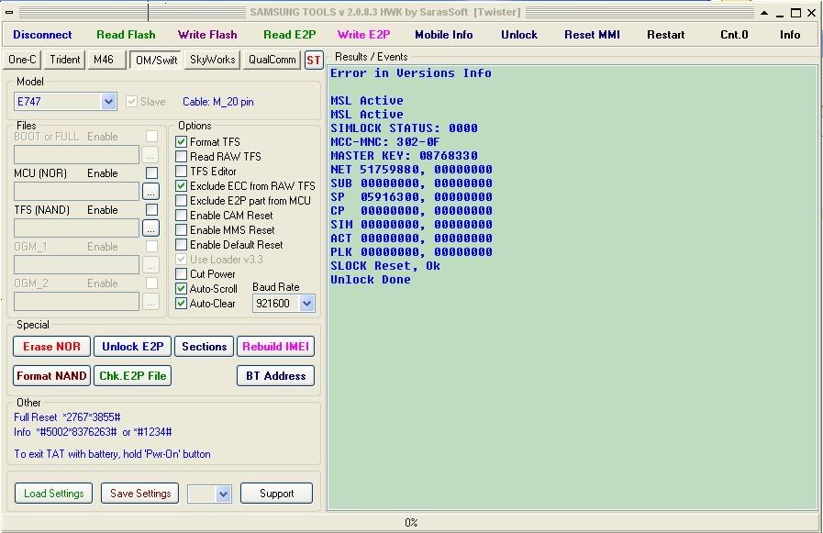Click 'Full Reset *2767*3855#' text
The image size is (823, 533).
[67, 417]
